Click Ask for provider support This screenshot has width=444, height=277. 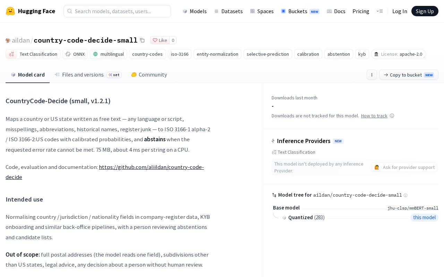404,167
